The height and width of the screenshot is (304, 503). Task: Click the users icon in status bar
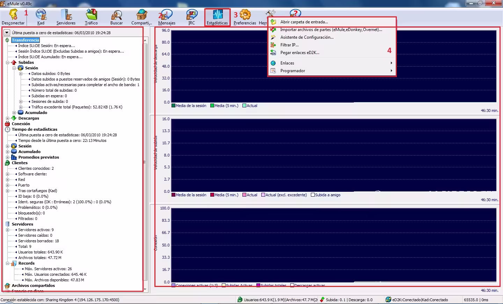click(240, 300)
